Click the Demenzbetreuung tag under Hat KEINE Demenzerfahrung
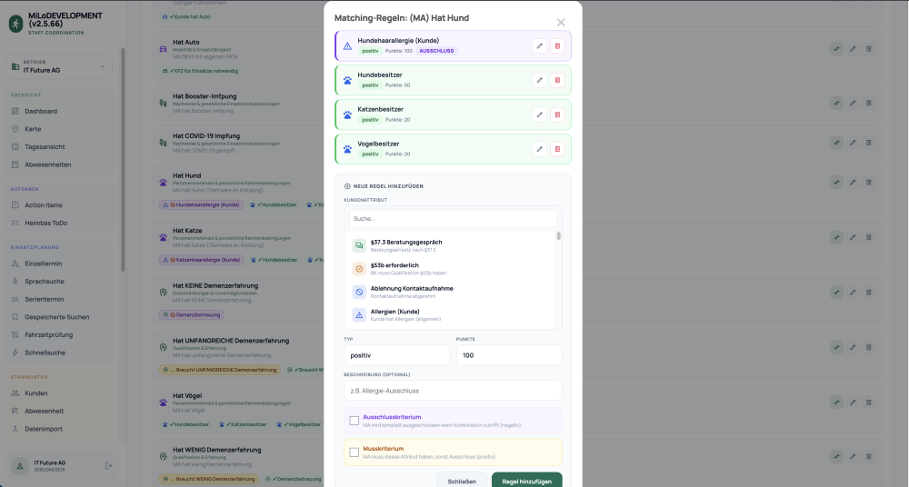909x487 pixels. (x=191, y=314)
